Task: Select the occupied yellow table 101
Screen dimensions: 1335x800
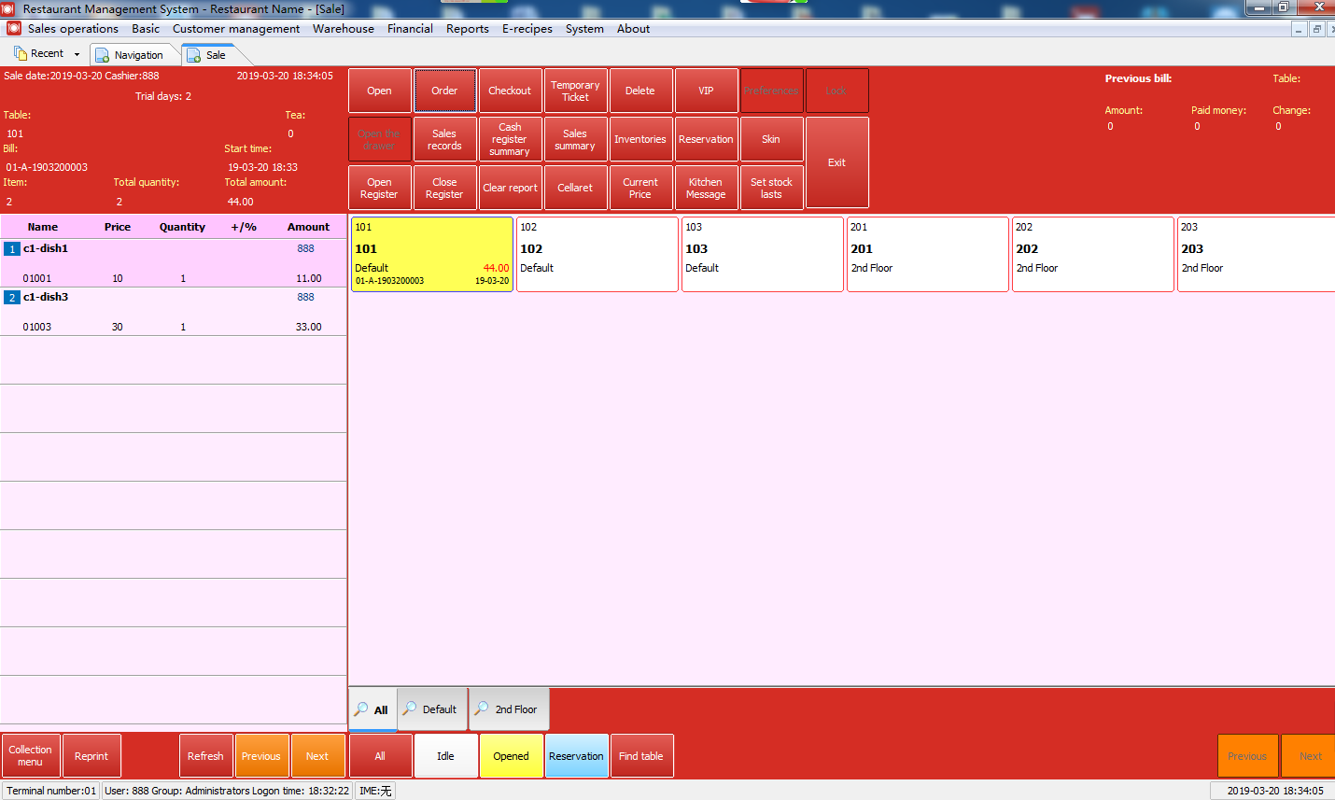Action: (x=431, y=254)
